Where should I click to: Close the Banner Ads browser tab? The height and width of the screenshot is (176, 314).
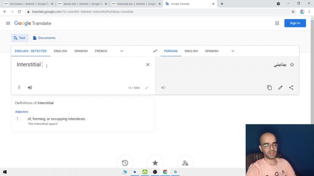(106, 4)
